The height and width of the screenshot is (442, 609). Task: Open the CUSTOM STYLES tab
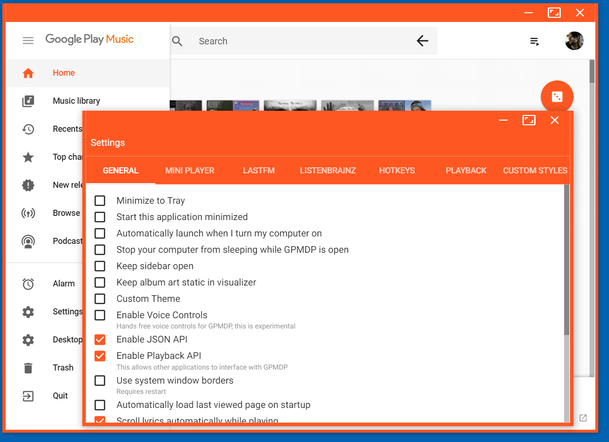(535, 171)
